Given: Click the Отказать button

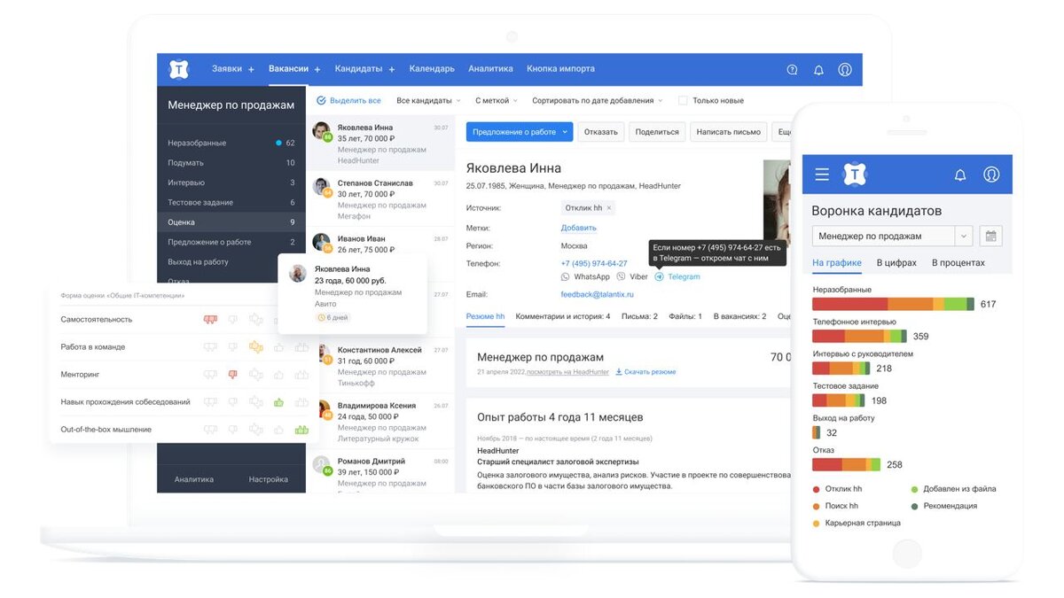Looking at the screenshot, I should (x=601, y=132).
